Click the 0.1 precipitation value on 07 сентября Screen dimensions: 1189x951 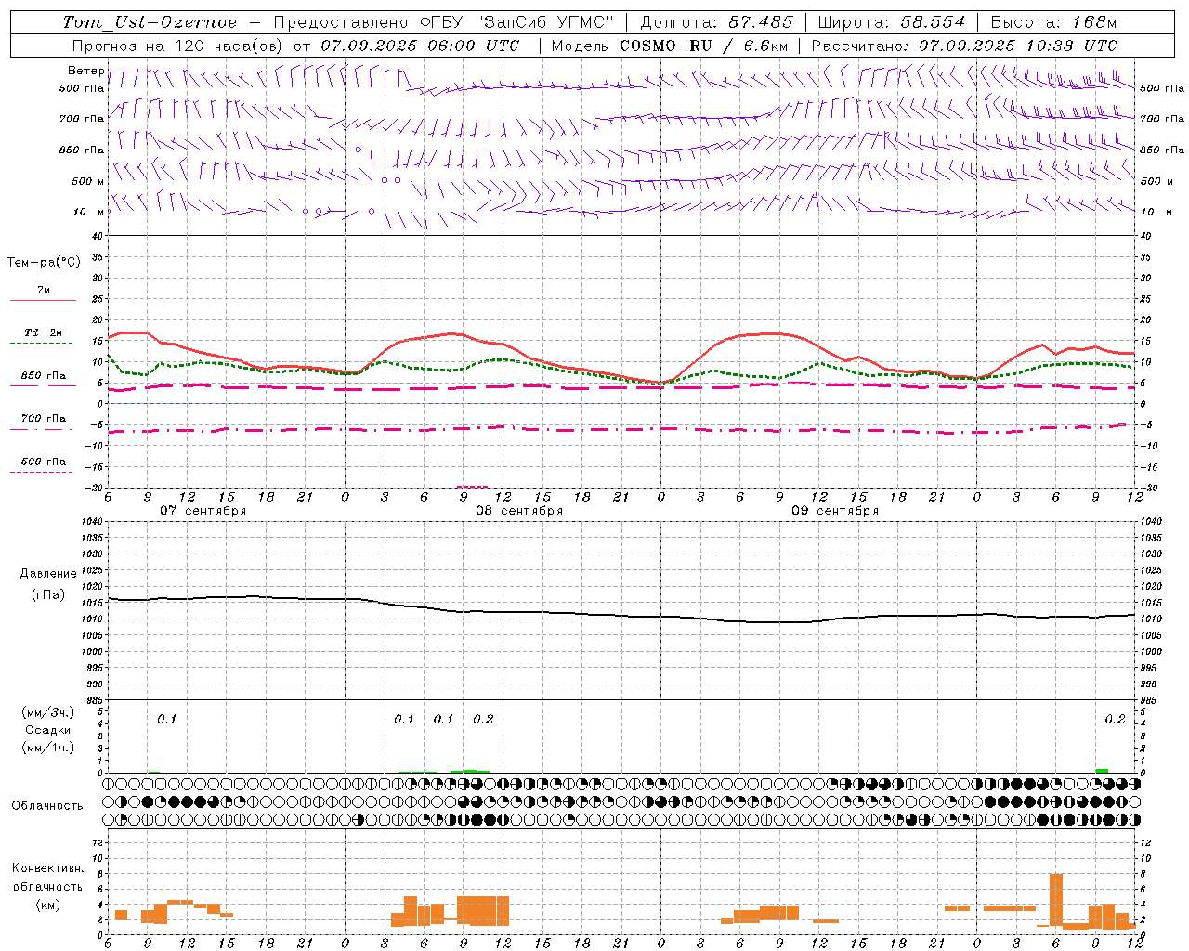pyautogui.click(x=166, y=720)
